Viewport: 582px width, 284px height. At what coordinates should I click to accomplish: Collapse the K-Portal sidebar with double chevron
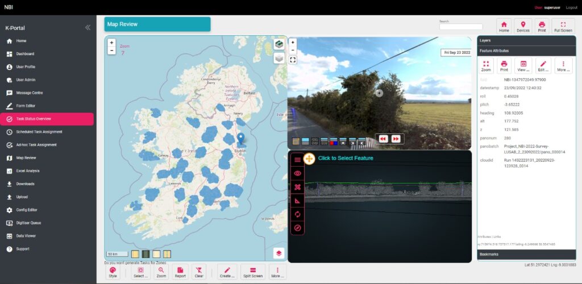pos(88,27)
